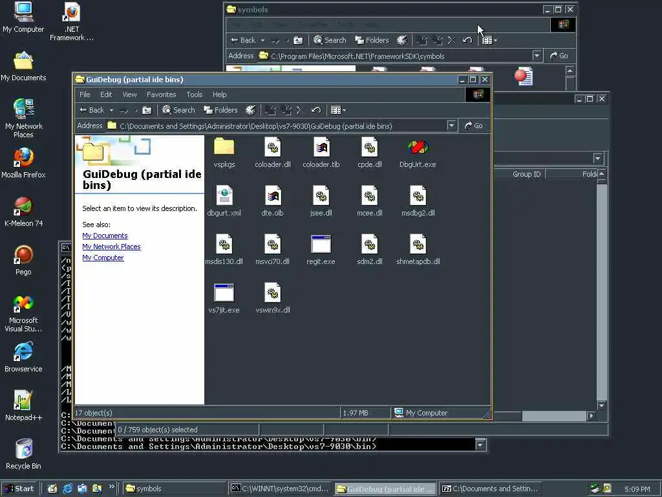Open the Help menu
The height and width of the screenshot is (497, 662).
pyautogui.click(x=220, y=94)
